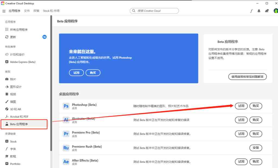
Task: Open 使用政策和常见问题解答
Action: point(247,77)
